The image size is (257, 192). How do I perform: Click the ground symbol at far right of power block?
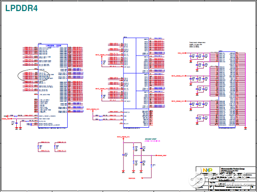(x=245, y=128)
